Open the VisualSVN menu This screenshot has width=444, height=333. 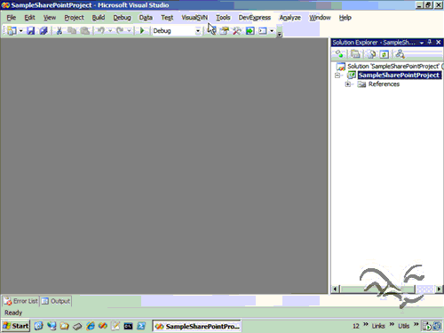pos(194,18)
